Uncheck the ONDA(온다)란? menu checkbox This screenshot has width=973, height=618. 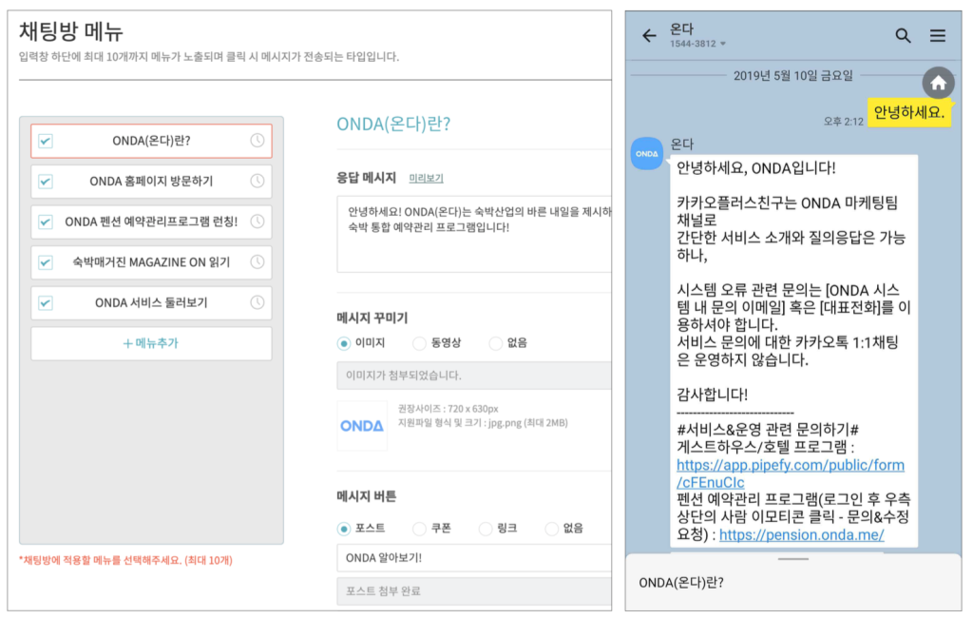[46, 141]
